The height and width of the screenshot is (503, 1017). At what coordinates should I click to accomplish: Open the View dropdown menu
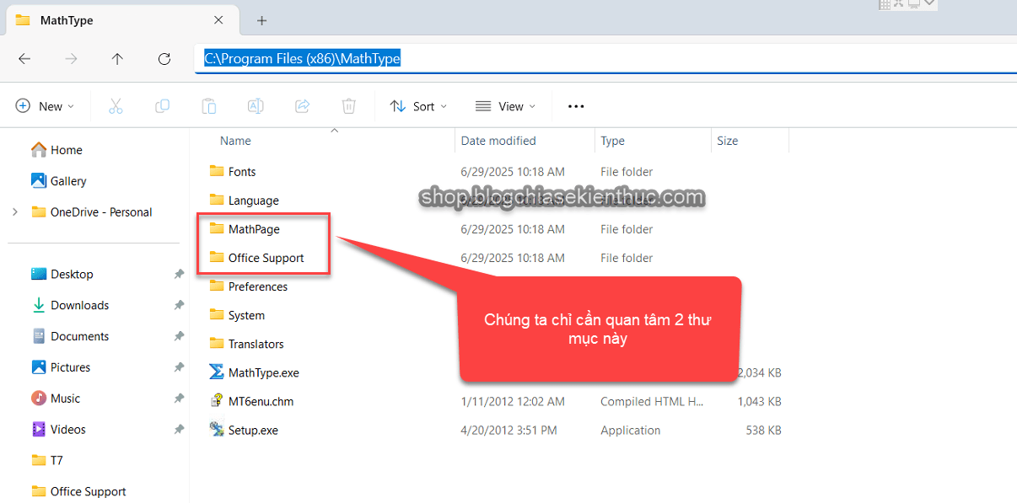pos(506,106)
